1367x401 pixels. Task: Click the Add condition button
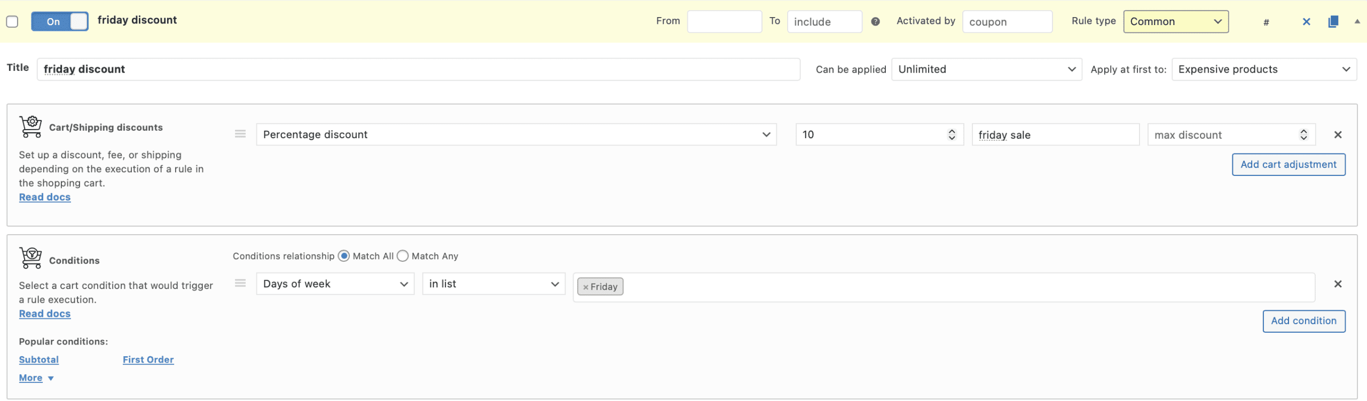pos(1303,321)
